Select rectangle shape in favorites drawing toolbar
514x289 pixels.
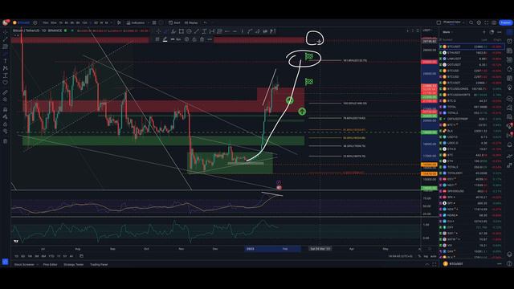[x=182, y=31]
